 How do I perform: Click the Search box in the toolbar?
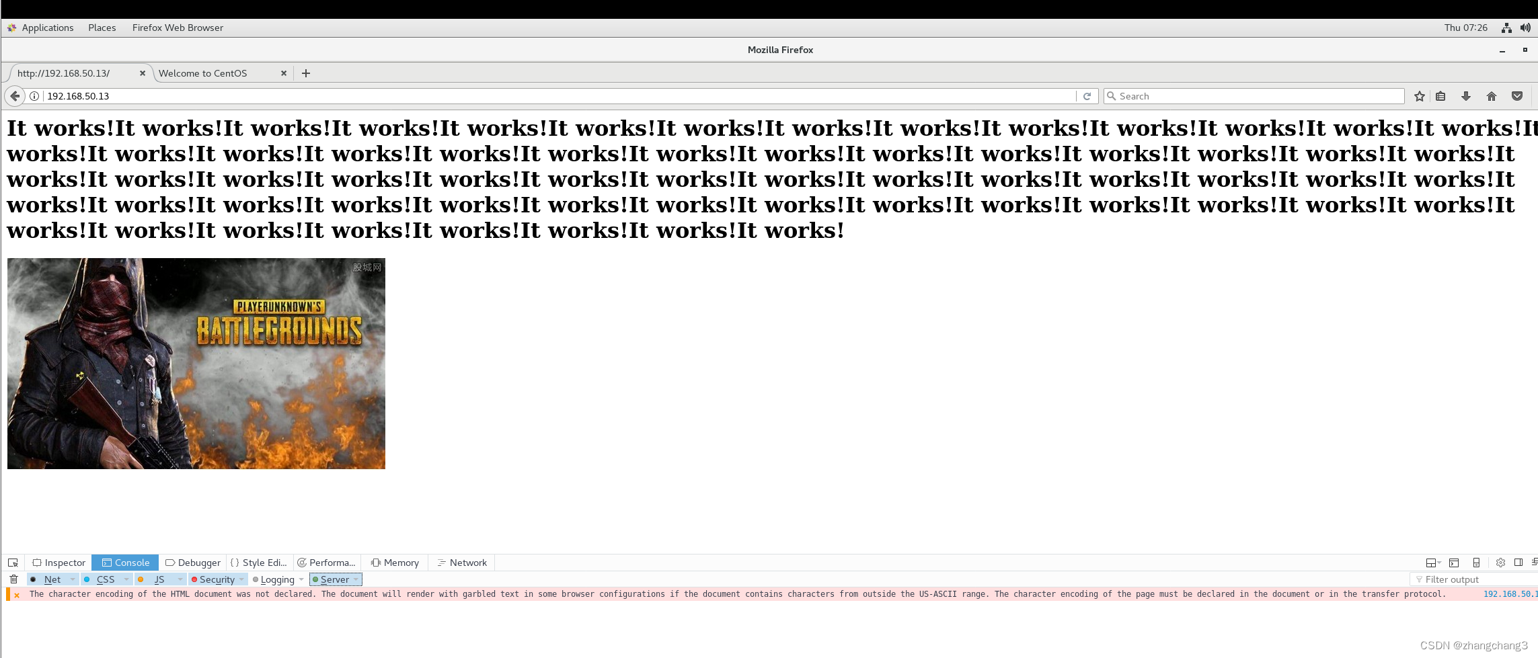[1254, 96]
